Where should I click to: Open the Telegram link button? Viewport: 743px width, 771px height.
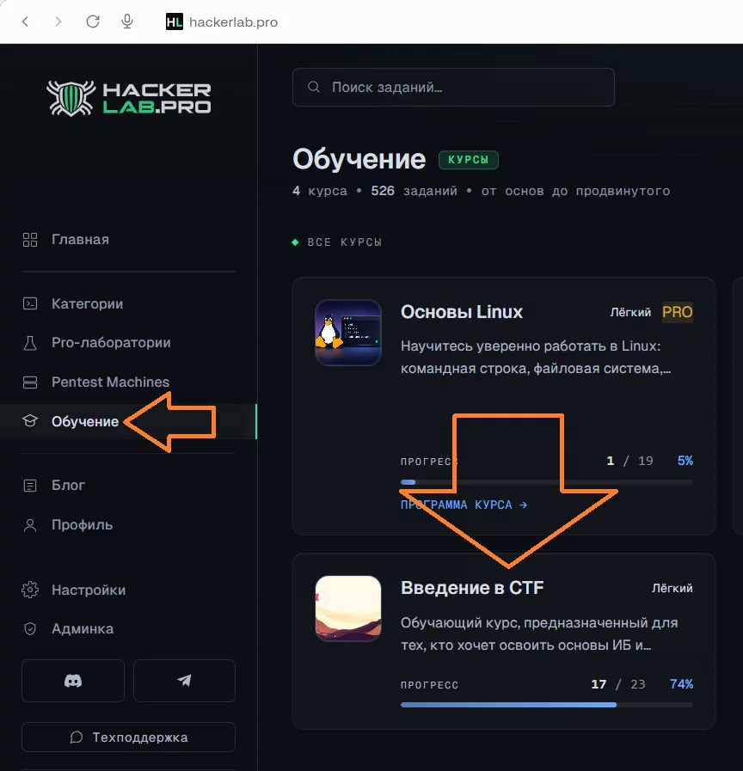pyautogui.click(x=185, y=681)
